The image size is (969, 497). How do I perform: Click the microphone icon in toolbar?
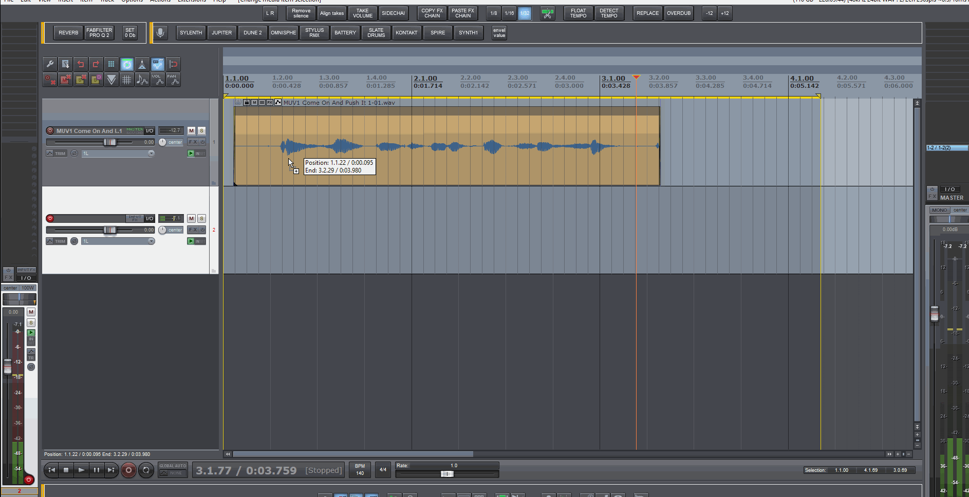tap(160, 33)
